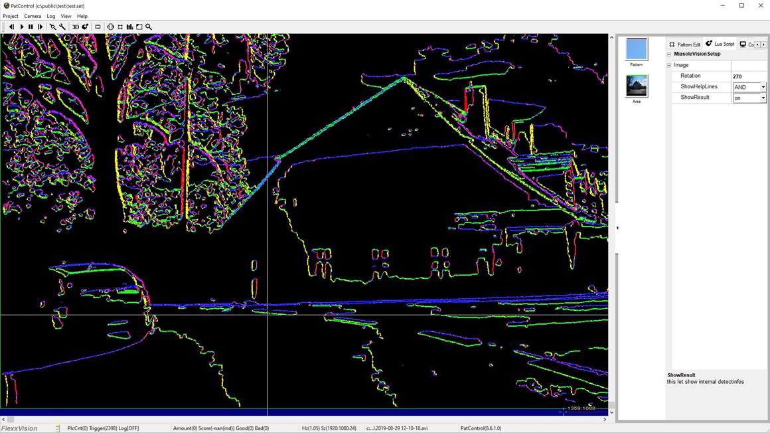The width and height of the screenshot is (770, 433).
Task: Click the contrast square icon in the toolbar
Action: point(139,27)
